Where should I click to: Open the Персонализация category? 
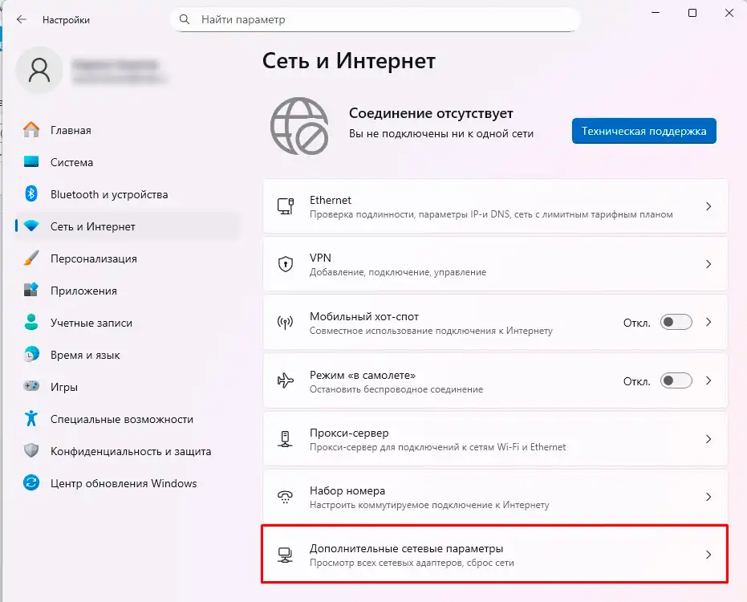(92, 258)
